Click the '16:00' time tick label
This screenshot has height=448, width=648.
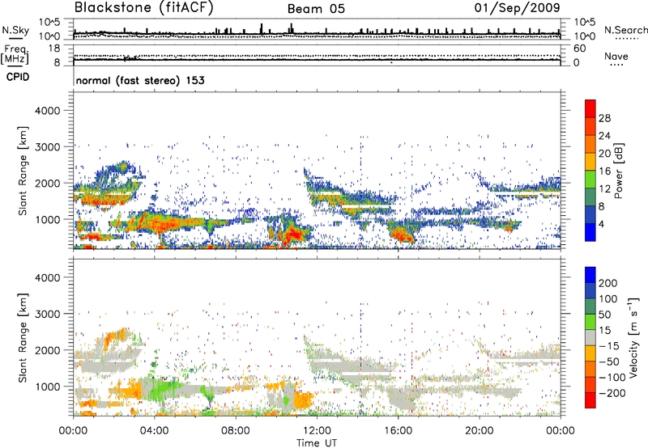(x=398, y=431)
